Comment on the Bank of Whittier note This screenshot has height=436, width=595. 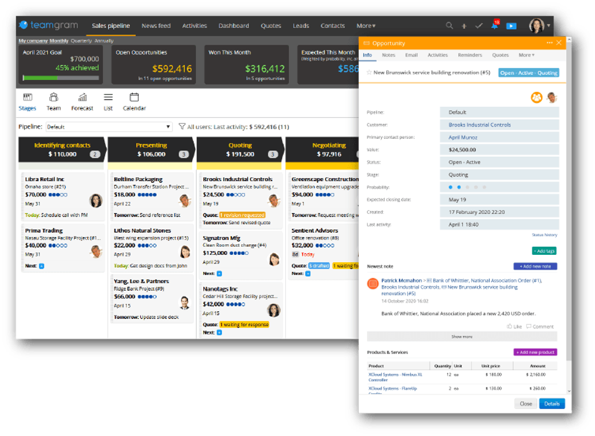(540, 326)
